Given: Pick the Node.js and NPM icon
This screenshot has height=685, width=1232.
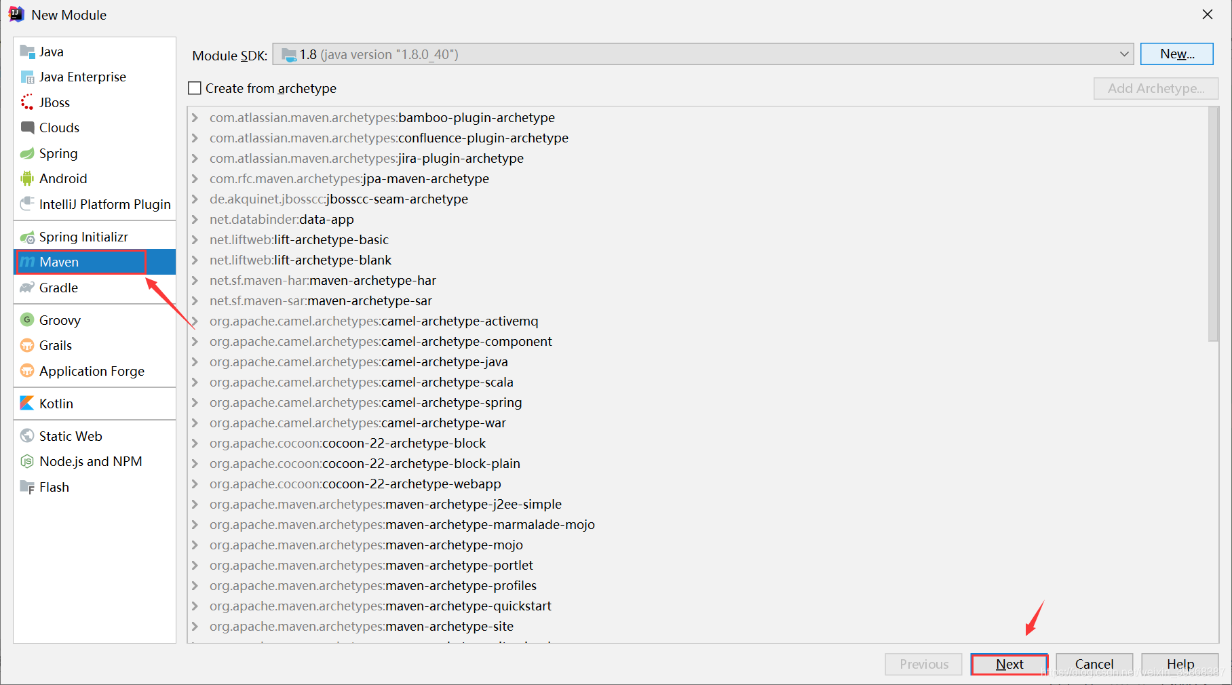Looking at the screenshot, I should (27, 461).
